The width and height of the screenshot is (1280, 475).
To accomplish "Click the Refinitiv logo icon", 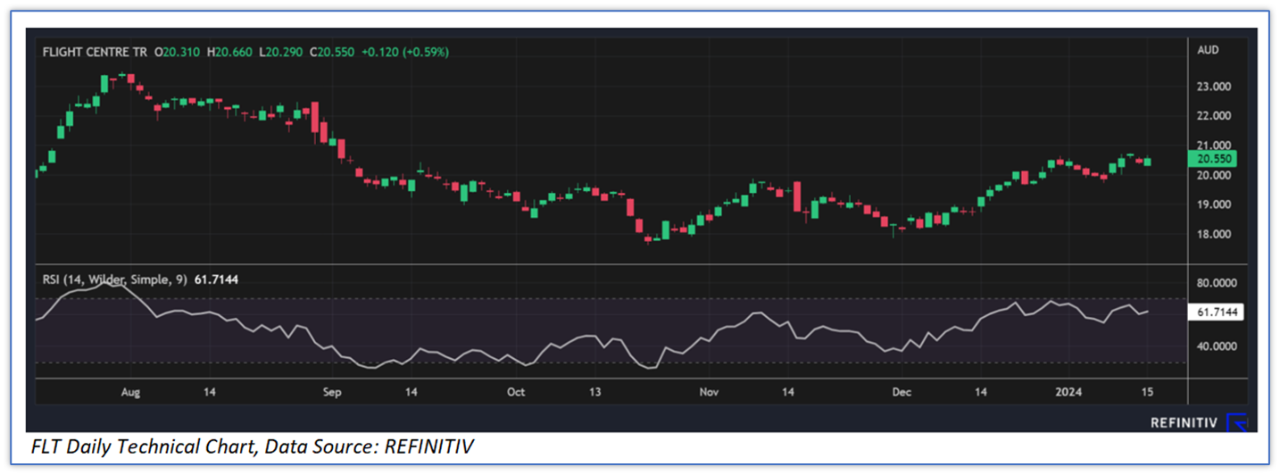I will point(1234,422).
